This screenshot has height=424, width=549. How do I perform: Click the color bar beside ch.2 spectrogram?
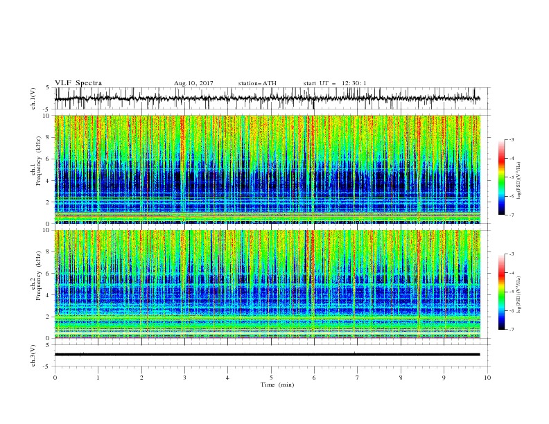[x=502, y=292]
